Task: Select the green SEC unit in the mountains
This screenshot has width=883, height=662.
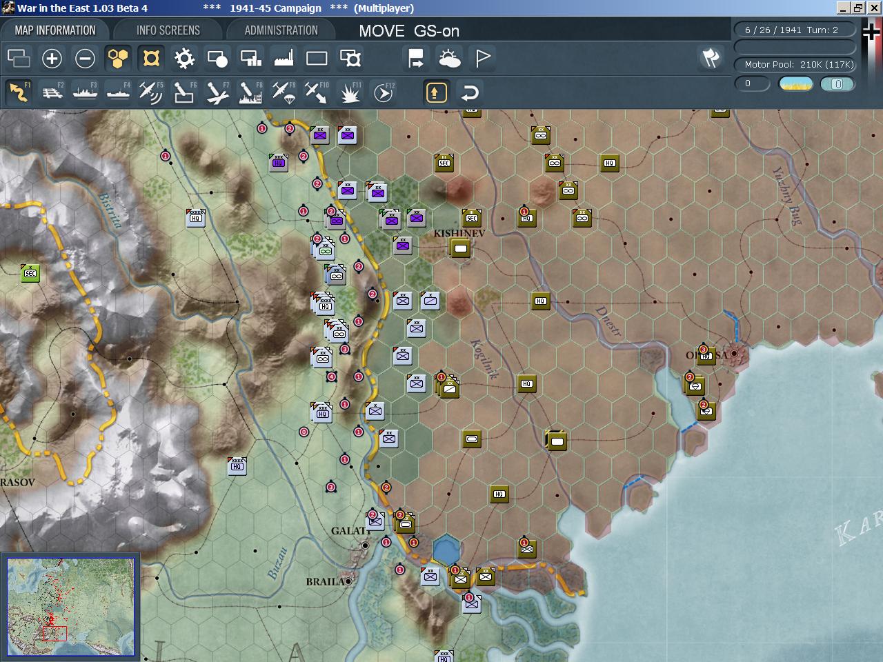Action: tap(30, 273)
